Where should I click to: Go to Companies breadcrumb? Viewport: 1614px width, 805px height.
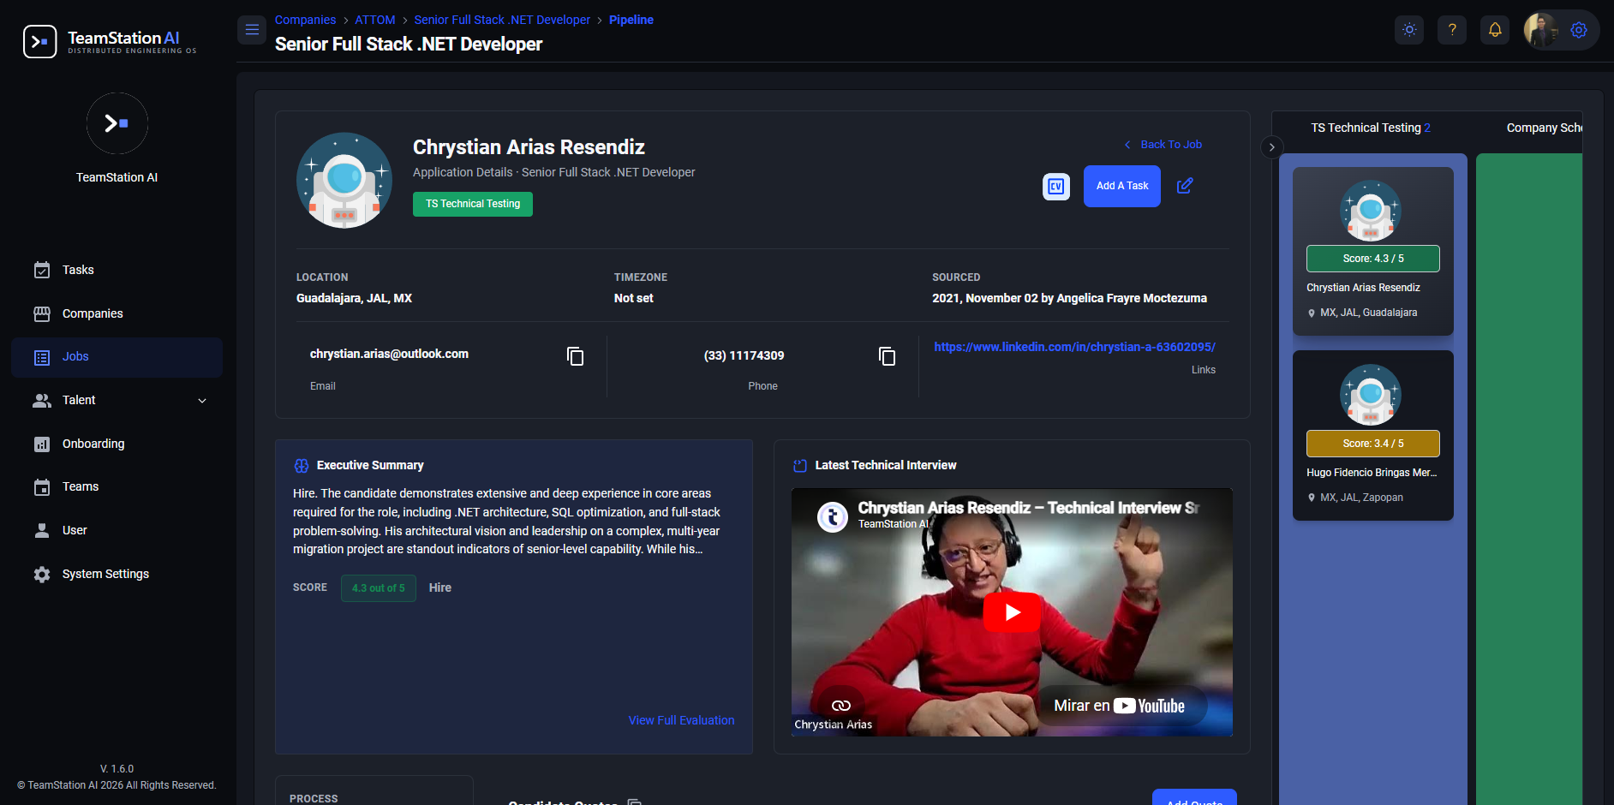(305, 20)
